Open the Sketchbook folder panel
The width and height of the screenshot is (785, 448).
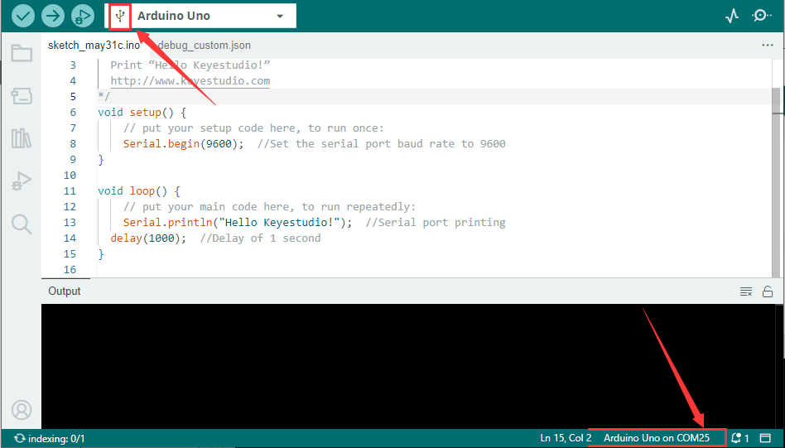pyautogui.click(x=22, y=52)
